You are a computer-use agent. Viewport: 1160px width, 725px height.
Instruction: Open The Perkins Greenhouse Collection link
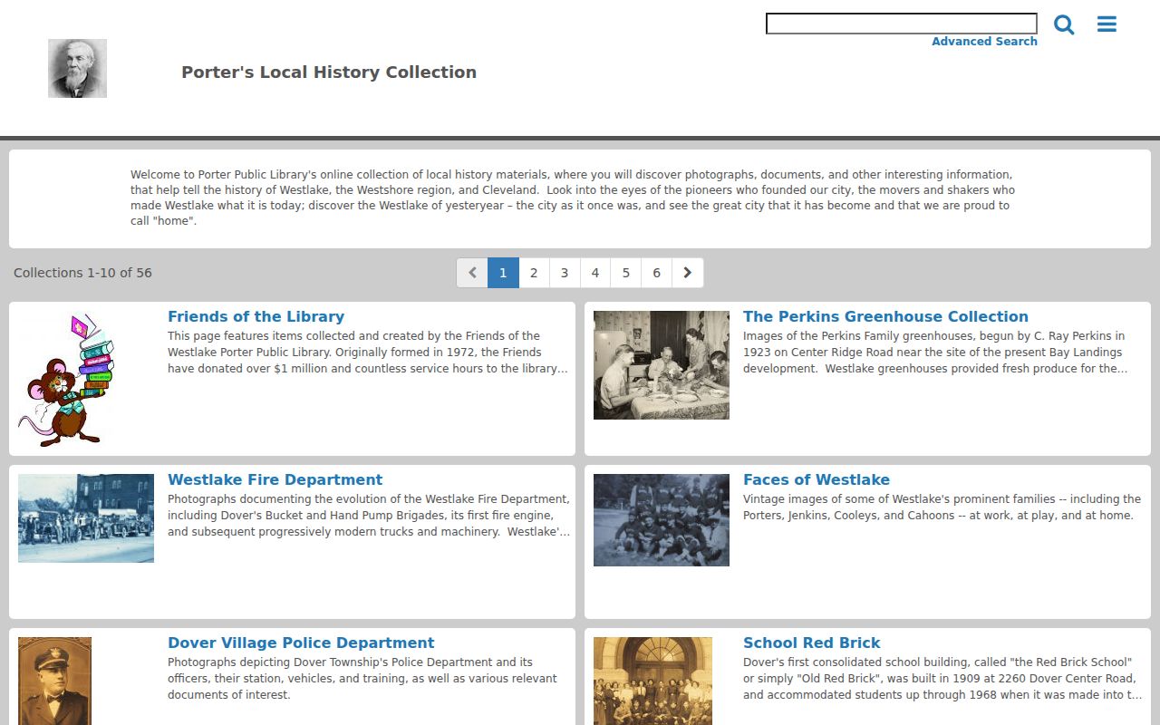pyautogui.click(x=885, y=316)
